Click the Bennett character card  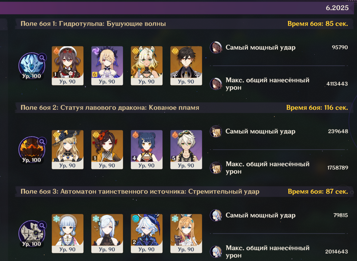tap(186, 150)
